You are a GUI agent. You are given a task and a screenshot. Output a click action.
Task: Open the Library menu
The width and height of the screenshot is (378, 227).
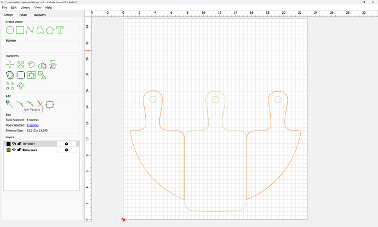point(25,8)
